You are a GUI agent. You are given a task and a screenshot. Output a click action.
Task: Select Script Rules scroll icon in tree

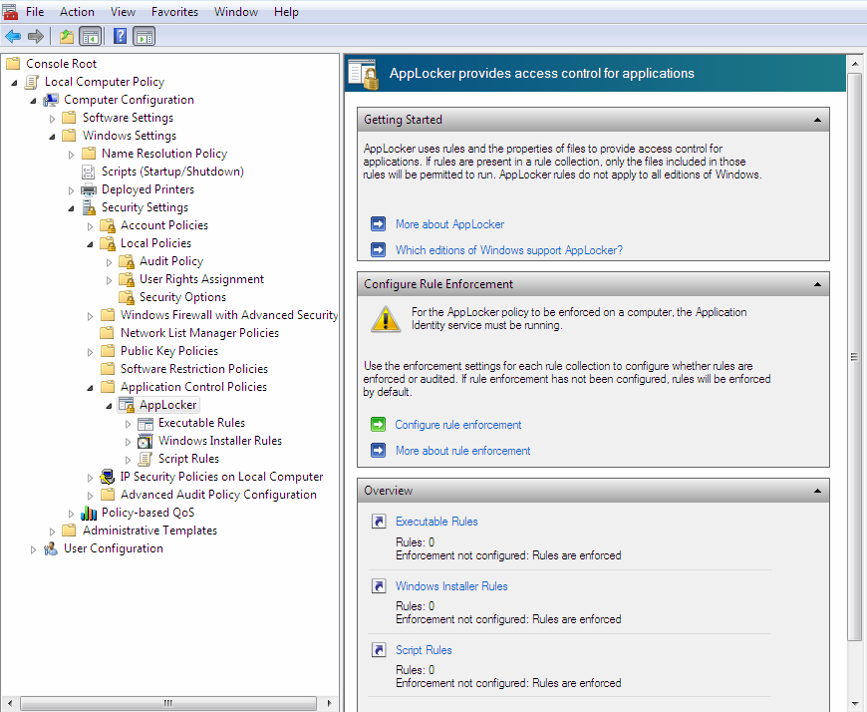point(144,459)
